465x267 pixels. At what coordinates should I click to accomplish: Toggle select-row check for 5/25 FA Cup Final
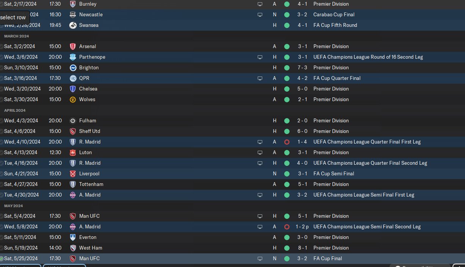click(2, 259)
